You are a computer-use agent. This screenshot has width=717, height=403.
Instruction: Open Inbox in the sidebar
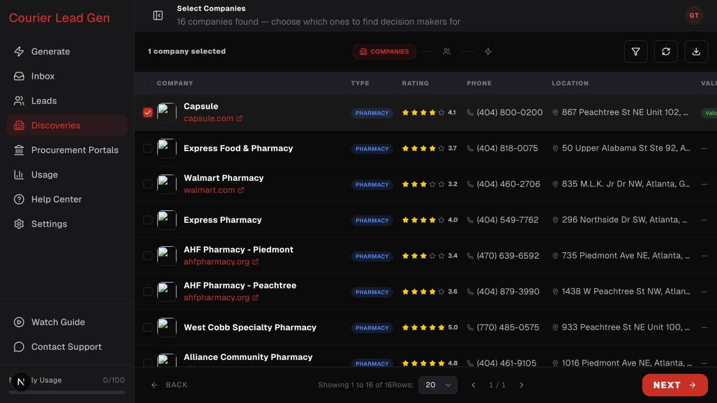coord(67,76)
